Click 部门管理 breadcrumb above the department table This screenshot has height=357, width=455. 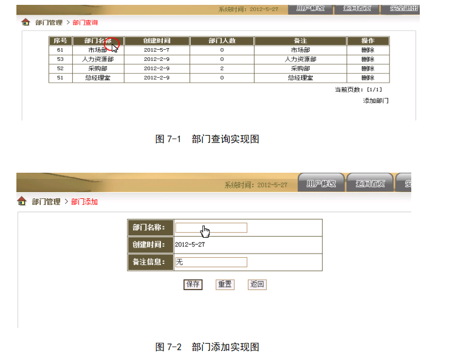click(49, 23)
